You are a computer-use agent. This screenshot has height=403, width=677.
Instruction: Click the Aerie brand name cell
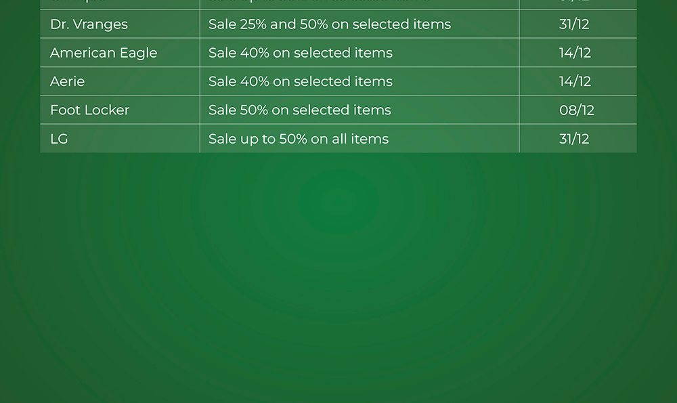(68, 81)
